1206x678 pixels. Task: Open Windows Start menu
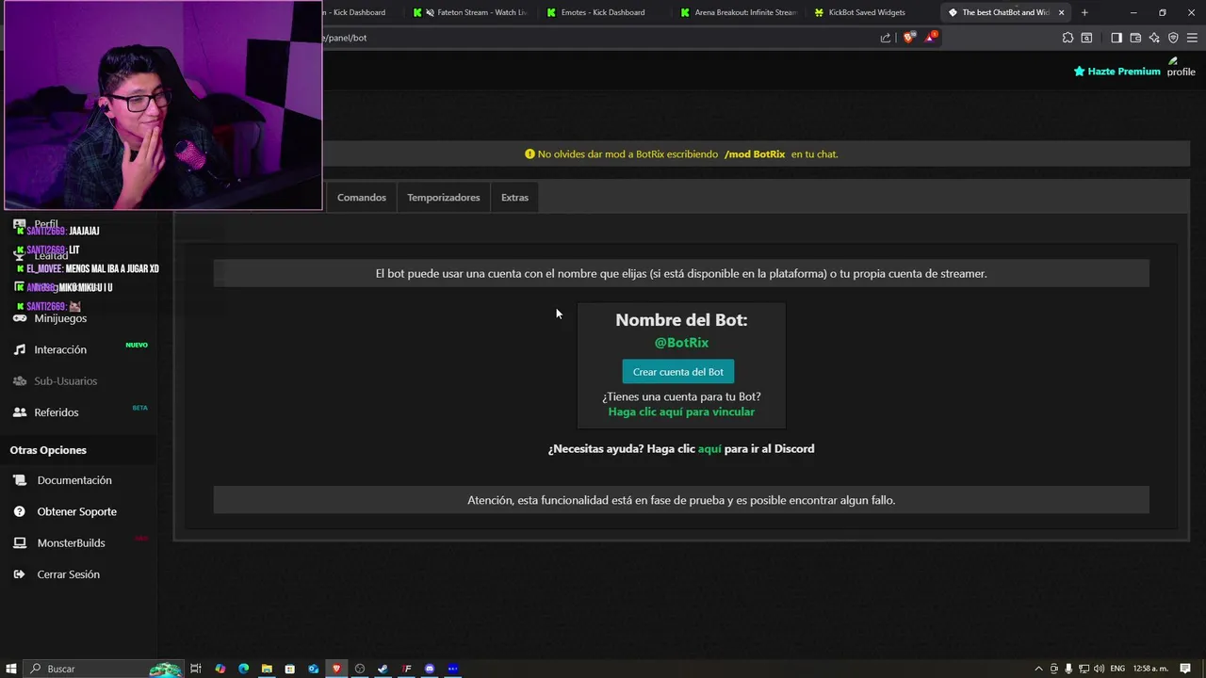pyautogui.click(x=11, y=669)
